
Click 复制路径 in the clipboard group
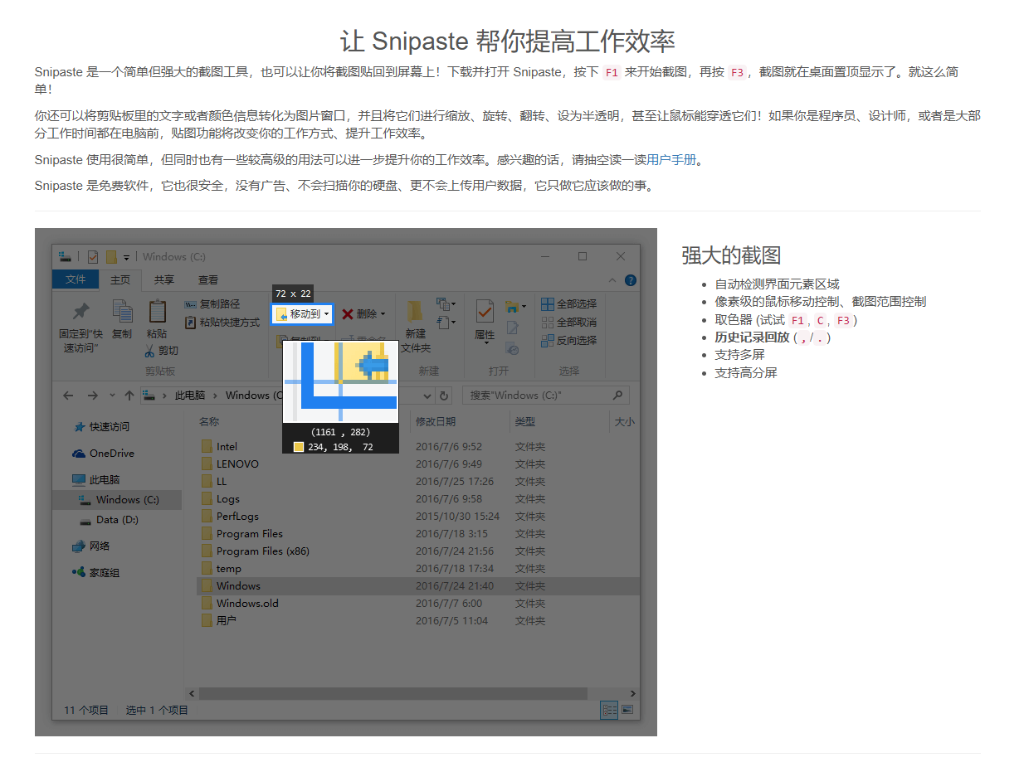coord(212,304)
